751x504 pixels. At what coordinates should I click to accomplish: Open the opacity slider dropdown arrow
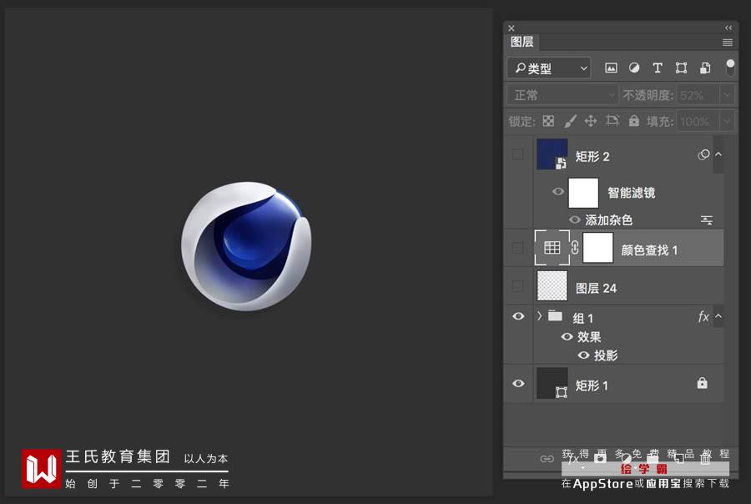pos(727,95)
